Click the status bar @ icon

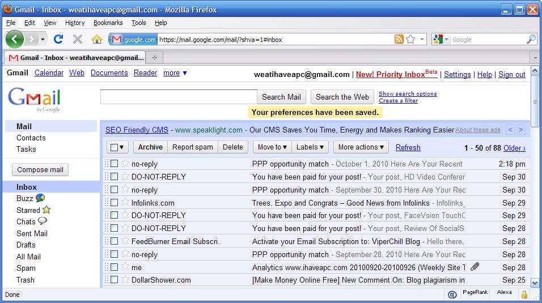tap(452, 295)
